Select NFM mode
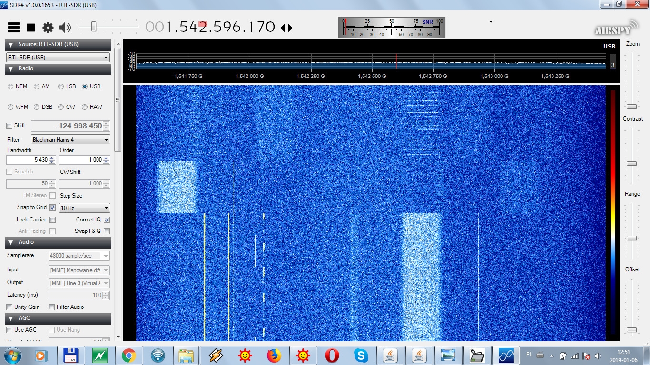 click(10, 86)
